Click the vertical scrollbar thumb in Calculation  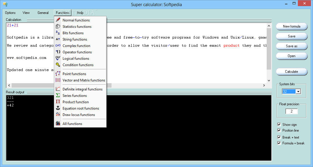click(269, 49)
